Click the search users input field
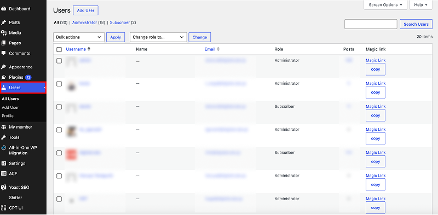Viewport: 438px width, 215px height. [371, 24]
